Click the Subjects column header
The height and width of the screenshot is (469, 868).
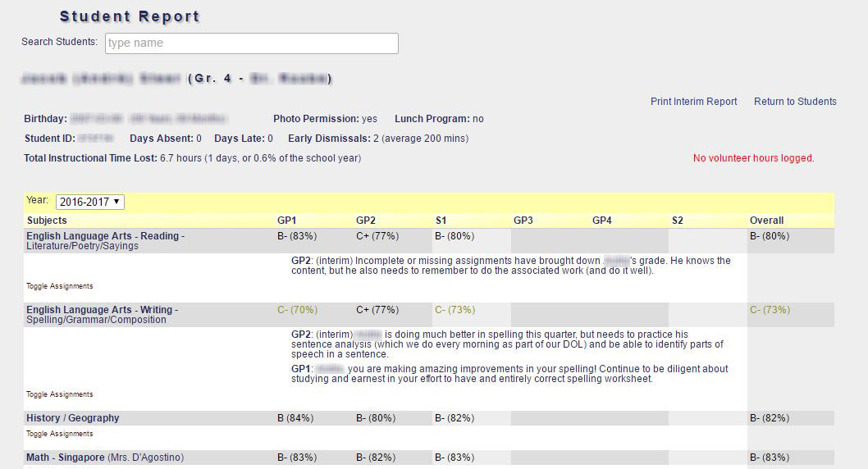[x=47, y=221]
